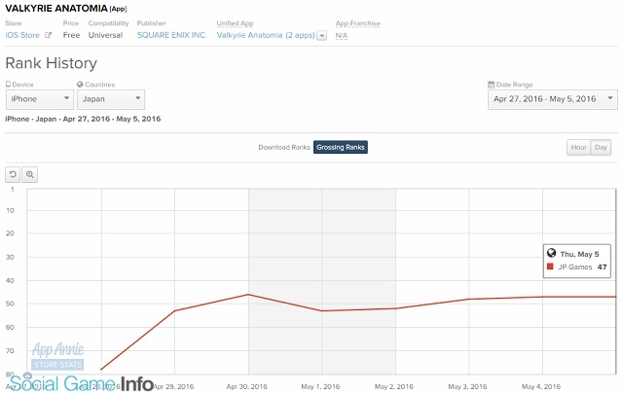Image resolution: width=623 pixels, height=394 pixels.
Task: Click the May 1, 2016 data point on the line
Action: pos(322,310)
